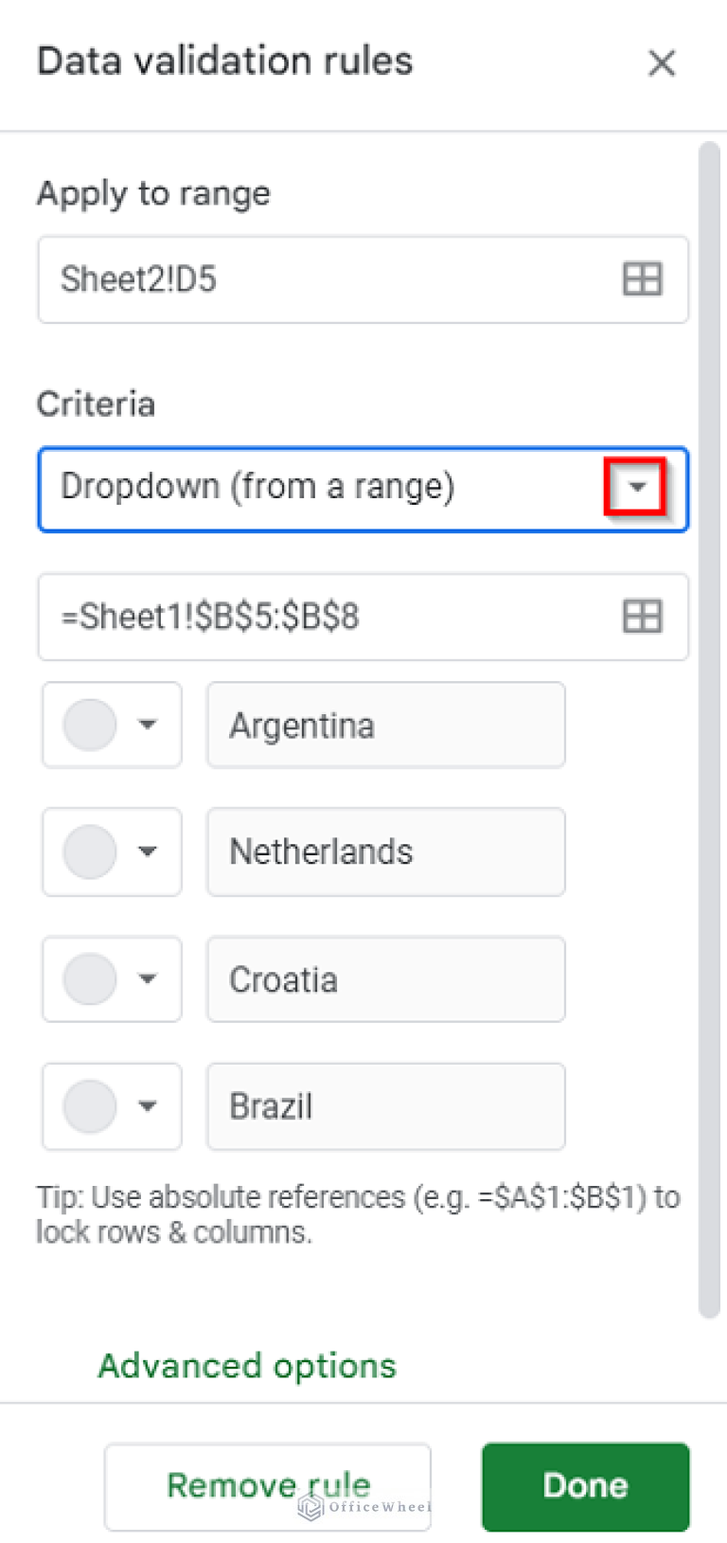
Task: Click the Remove rule button
Action: 268,1486
